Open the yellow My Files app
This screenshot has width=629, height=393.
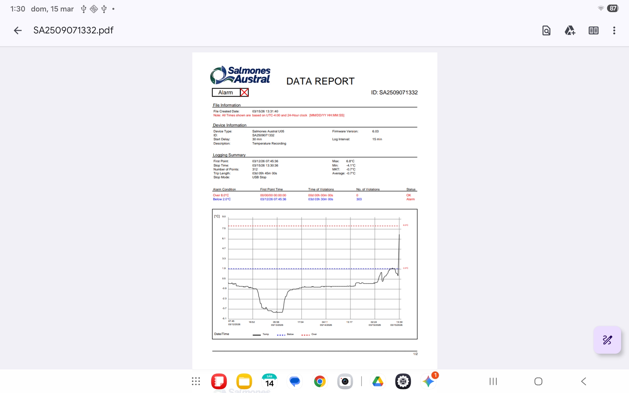pos(244,381)
